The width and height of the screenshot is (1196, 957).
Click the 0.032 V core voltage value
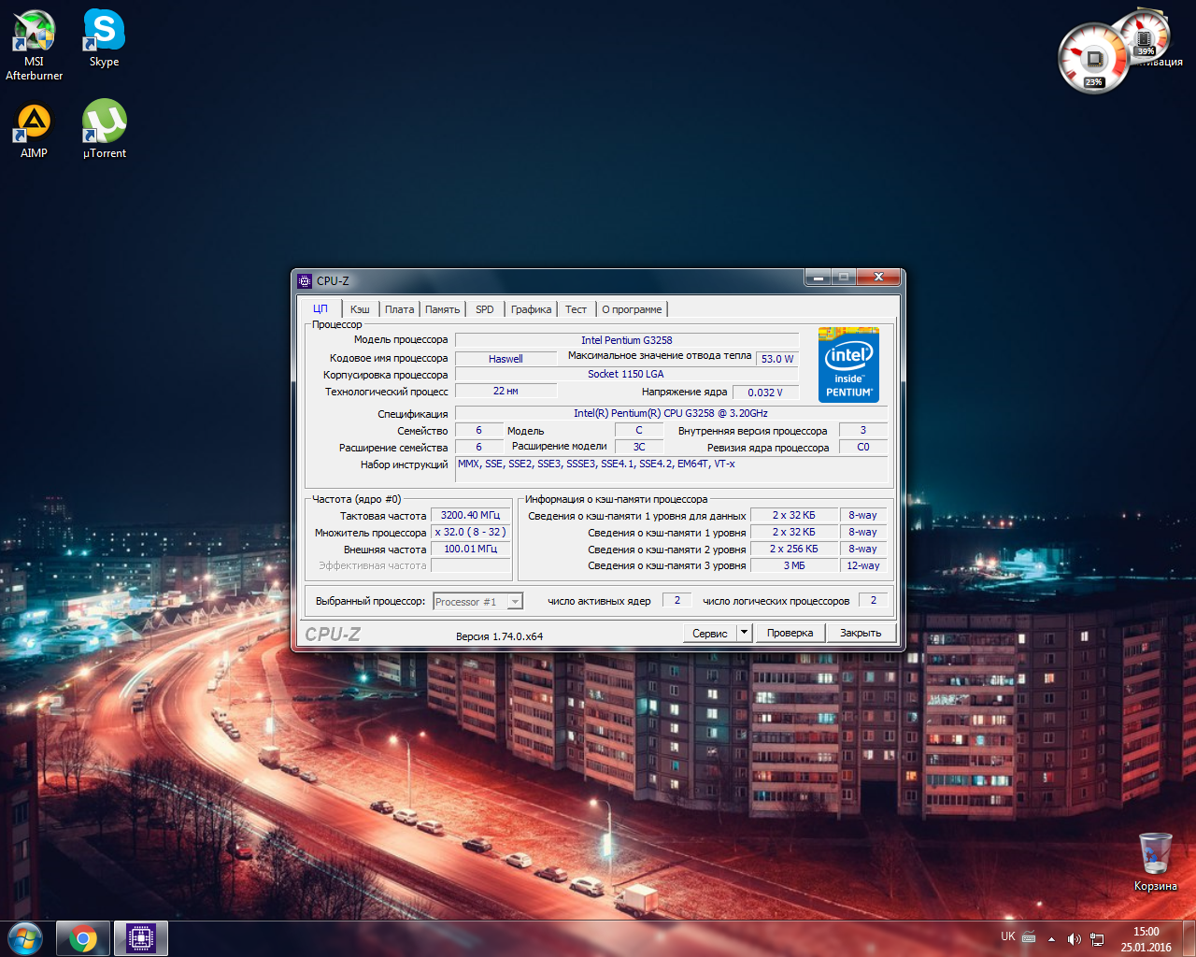click(765, 393)
